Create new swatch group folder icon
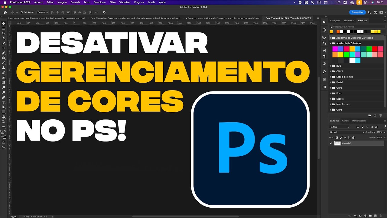Viewport: 387px width, 218px height. pos(369,115)
